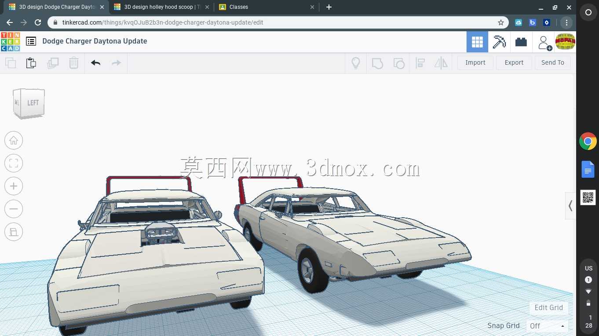Viewport: 599px width, 336px height.
Task: Click the Group shapes icon
Action: tap(377, 63)
